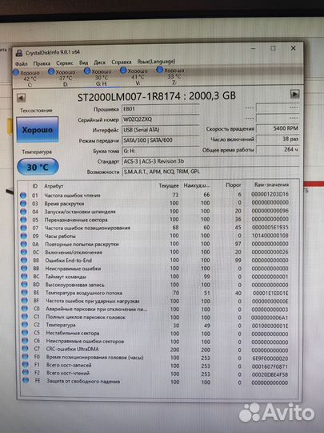Select the attribute text Часы работы
Viewport: 324px width, 433px height.
[60, 237]
